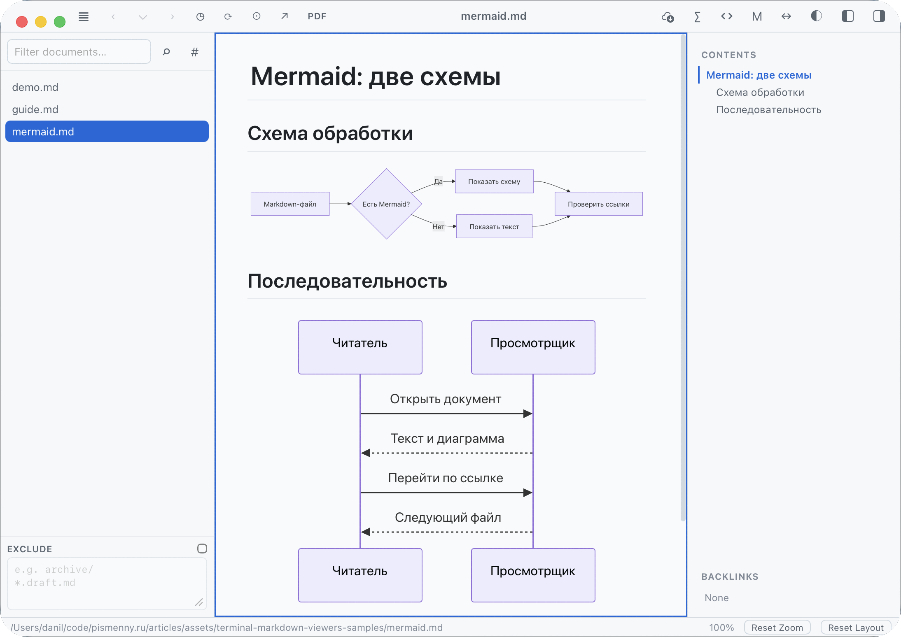
Task: Click the 'Схема обработки' heading in the document
Action: [330, 133]
